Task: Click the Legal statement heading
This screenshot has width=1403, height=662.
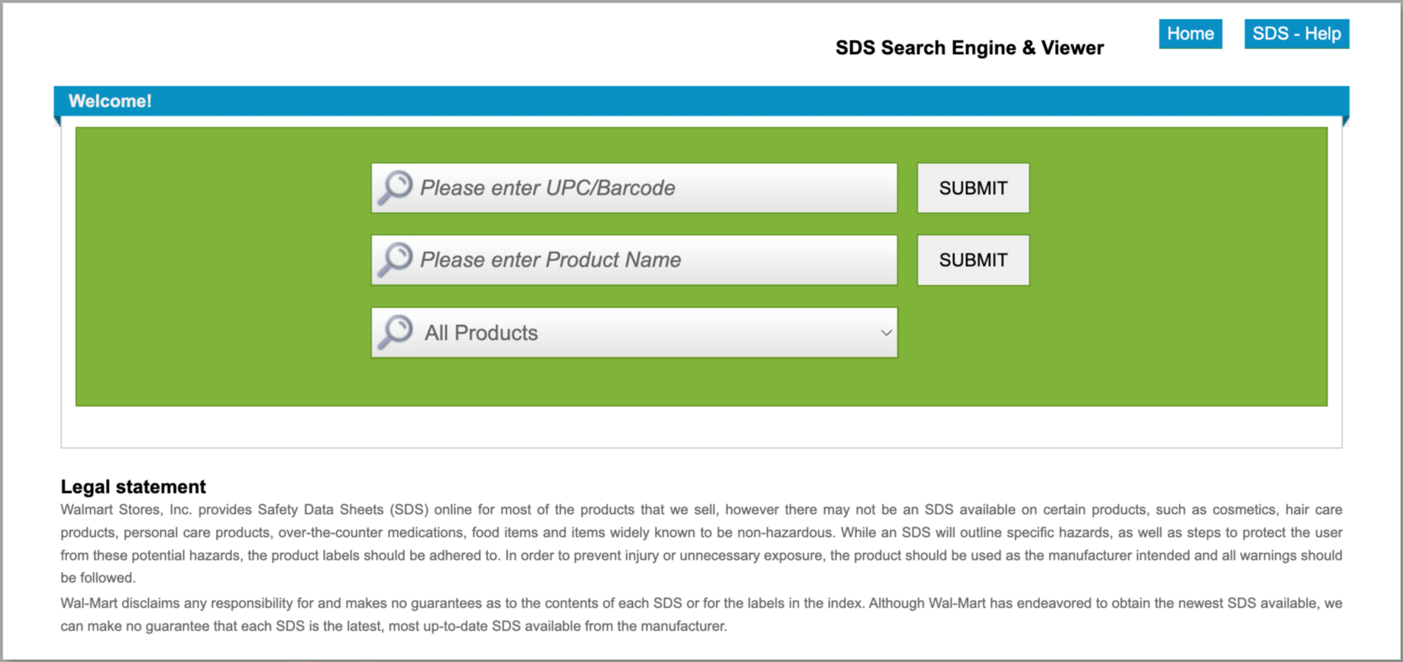Action: click(x=133, y=487)
